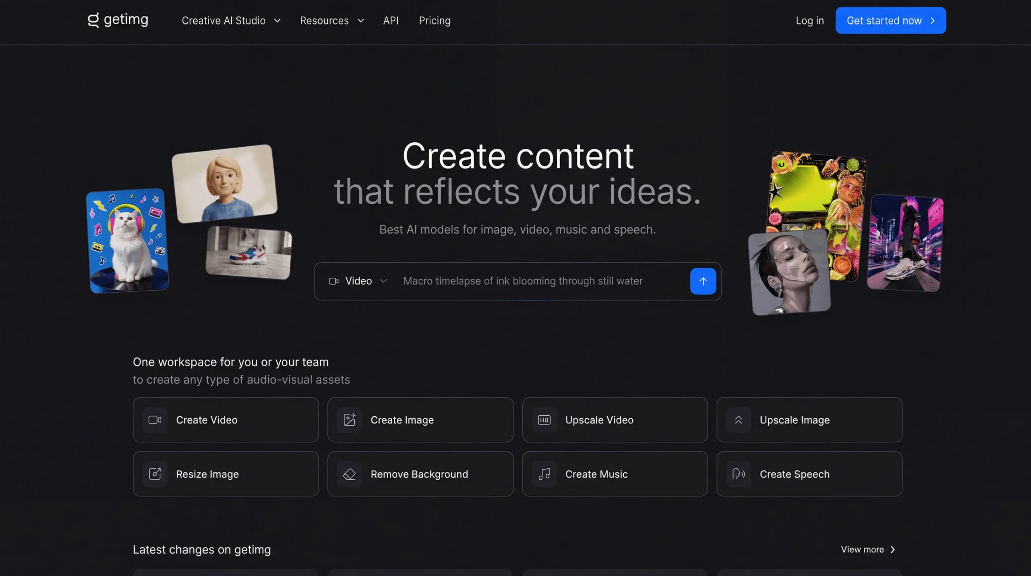Click the Create Video camera icon

click(x=155, y=420)
